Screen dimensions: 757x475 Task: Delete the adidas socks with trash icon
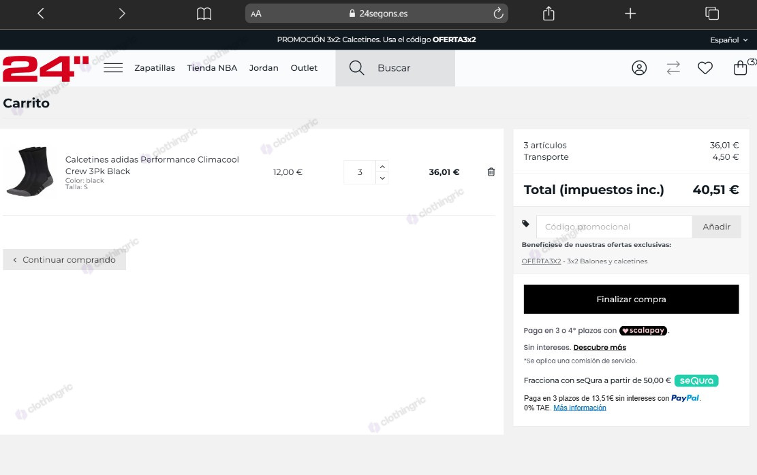pyautogui.click(x=491, y=172)
